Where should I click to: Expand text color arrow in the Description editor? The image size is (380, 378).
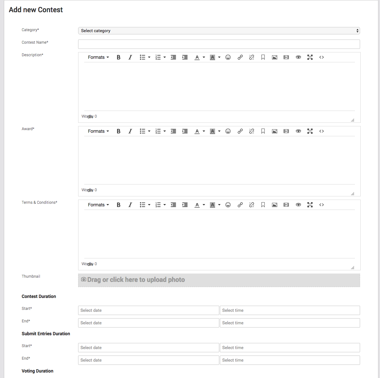coord(204,57)
